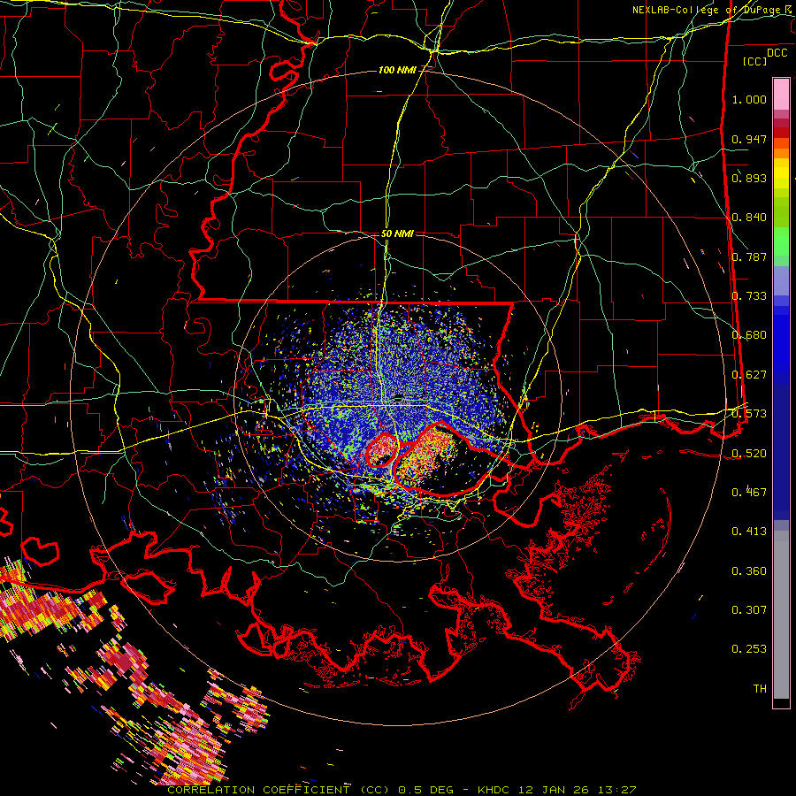This screenshot has height=796, width=796.
Task: Click the DCC product label
Action: pos(777,53)
